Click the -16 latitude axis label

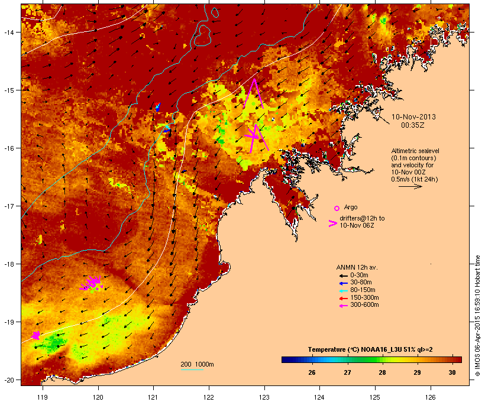(x=8, y=148)
